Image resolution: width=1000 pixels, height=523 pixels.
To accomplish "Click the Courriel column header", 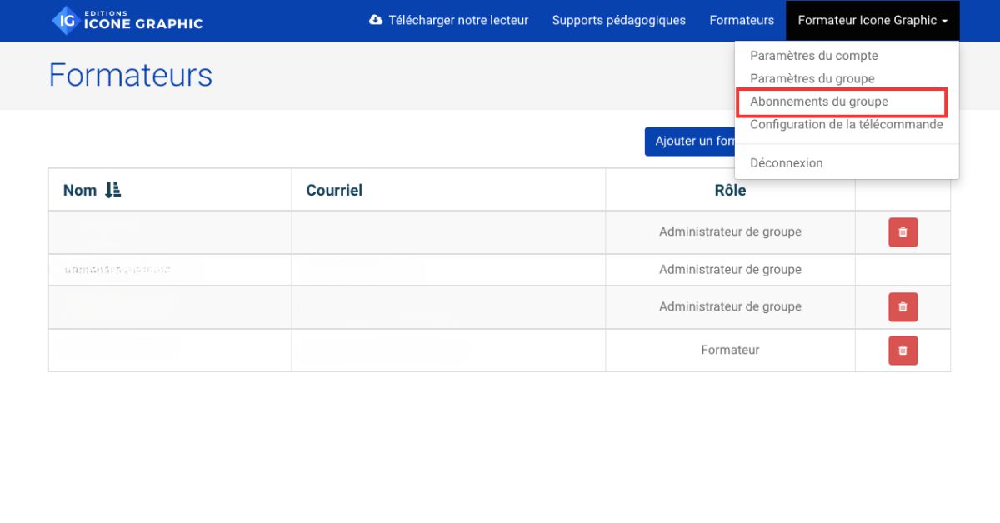I will point(334,190).
